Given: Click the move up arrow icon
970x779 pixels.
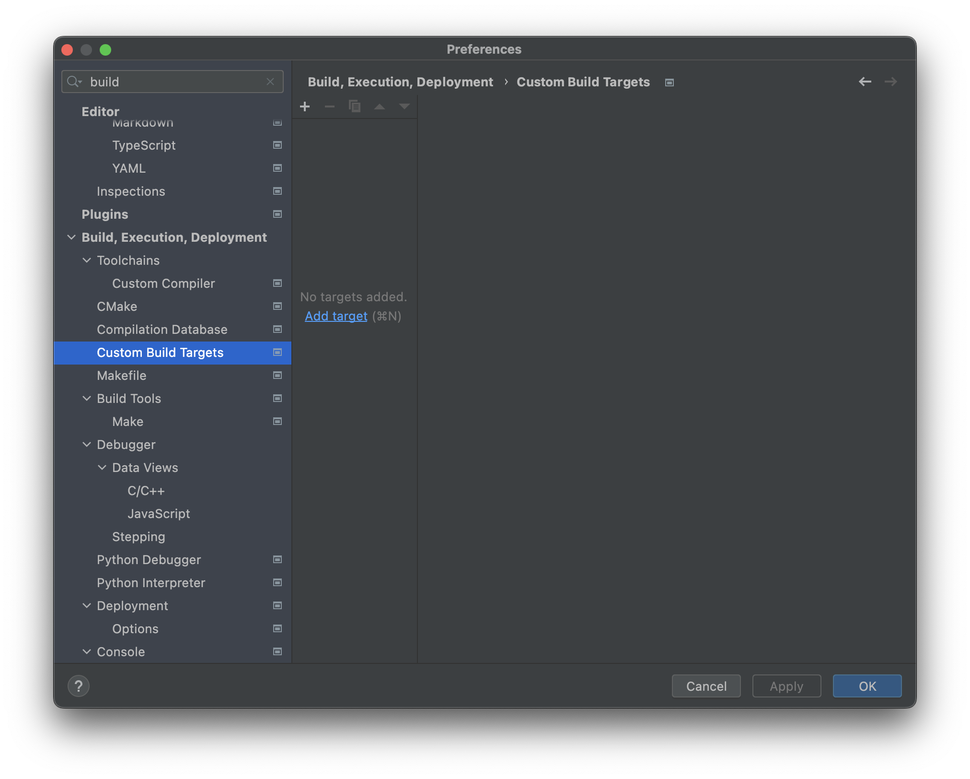Looking at the screenshot, I should 380,106.
